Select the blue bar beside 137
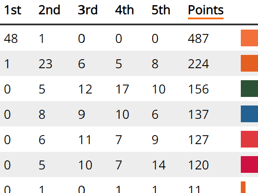The image size is (258, 193). (249, 114)
